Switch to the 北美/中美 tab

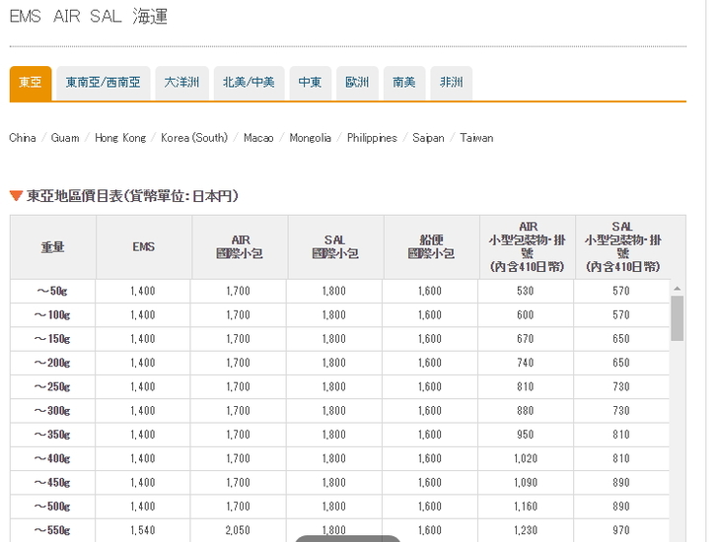tap(249, 83)
